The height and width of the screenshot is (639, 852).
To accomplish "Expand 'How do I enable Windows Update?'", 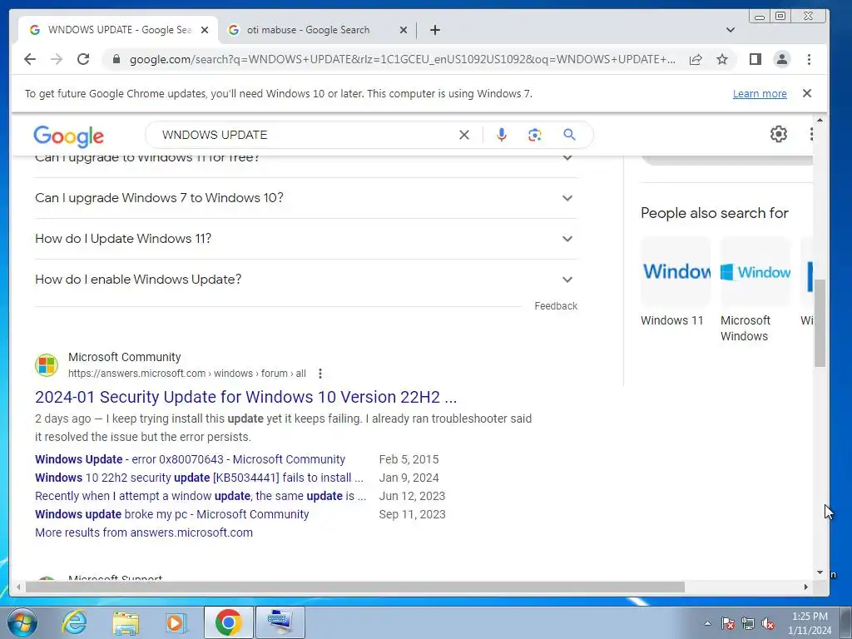I will pos(306,280).
